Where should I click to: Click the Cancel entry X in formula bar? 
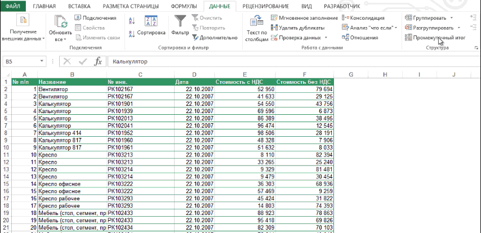[67, 61]
